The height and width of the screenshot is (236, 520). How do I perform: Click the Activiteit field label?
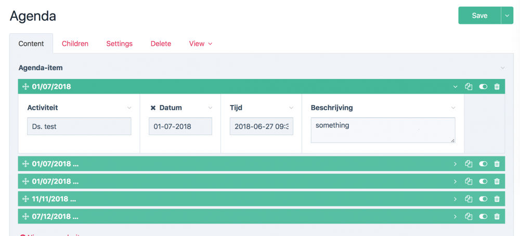click(x=44, y=108)
